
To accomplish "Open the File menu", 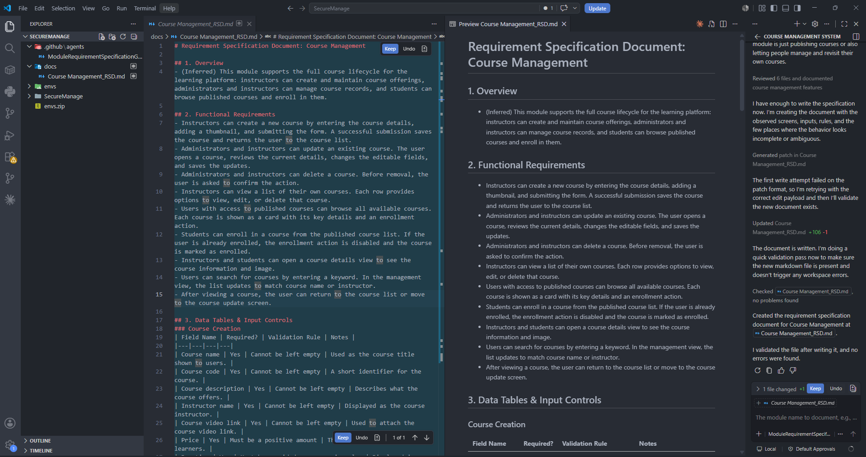I will (x=23, y=8).
